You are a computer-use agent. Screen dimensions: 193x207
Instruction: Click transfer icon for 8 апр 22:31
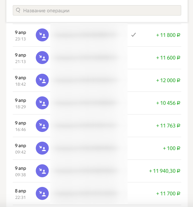42,193
